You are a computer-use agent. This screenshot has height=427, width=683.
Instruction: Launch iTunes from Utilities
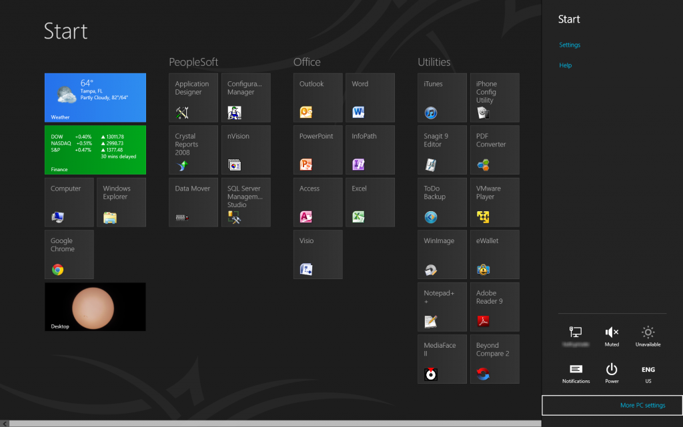[x=442, y=97]
